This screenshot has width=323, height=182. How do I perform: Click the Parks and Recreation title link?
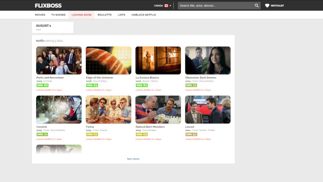pos(50,78)
